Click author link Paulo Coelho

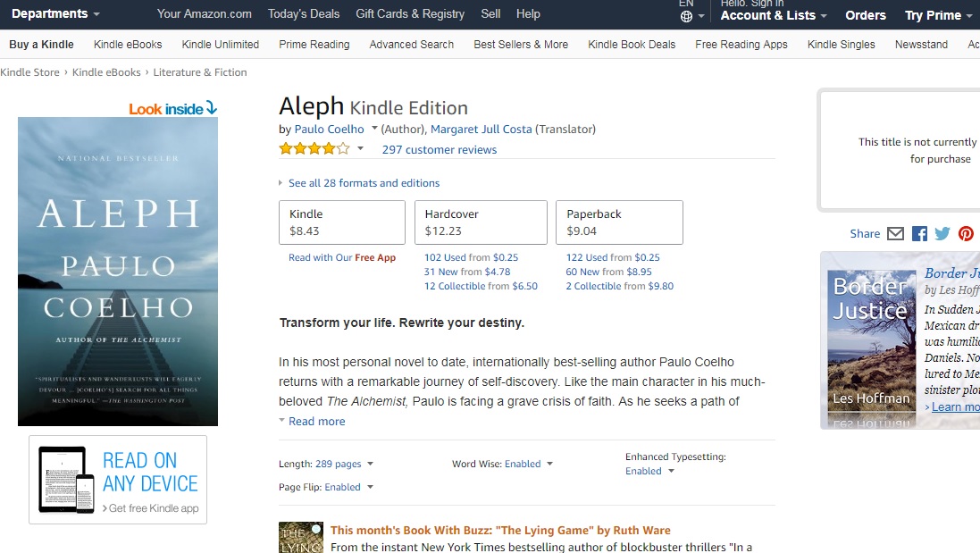pos(329,130)
